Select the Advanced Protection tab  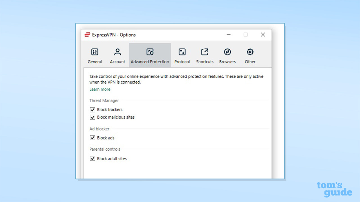pos(150,56)
